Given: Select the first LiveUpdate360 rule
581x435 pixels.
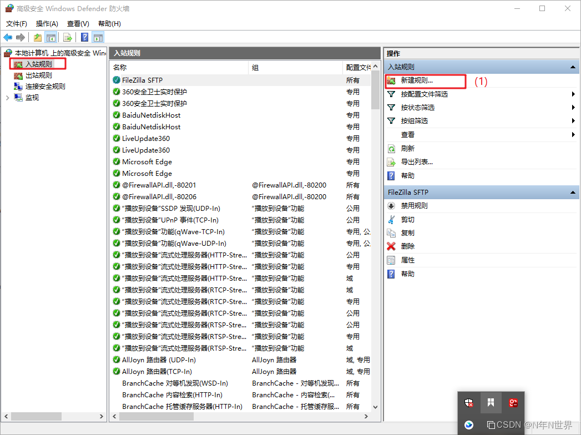Looking at the screenshot, I should click(241, 139).
